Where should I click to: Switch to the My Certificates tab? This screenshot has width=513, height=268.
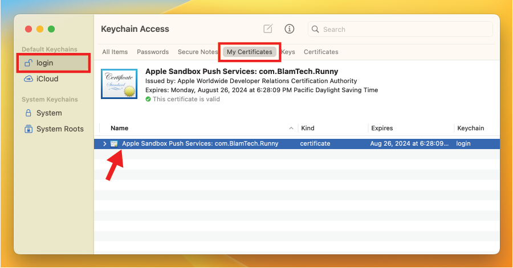[249, 52]
